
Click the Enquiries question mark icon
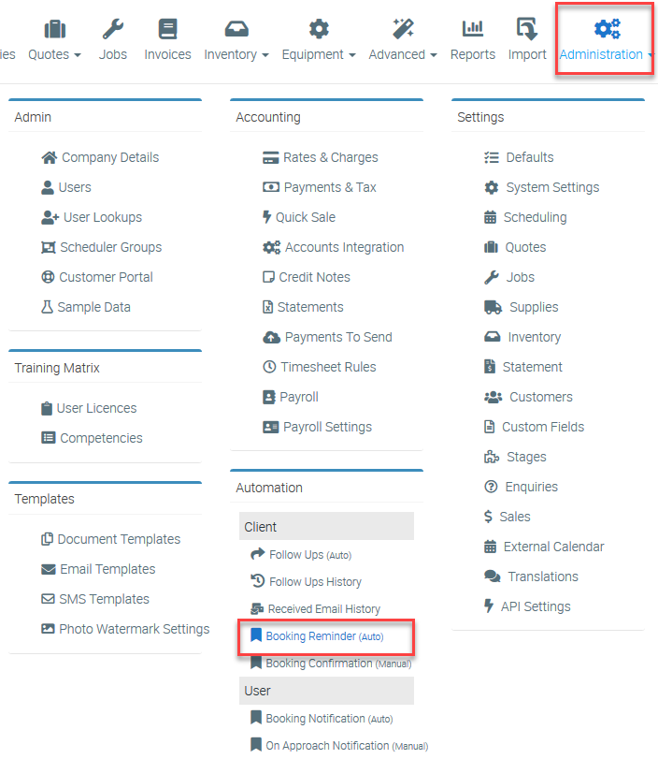click(x=491, y=487)
